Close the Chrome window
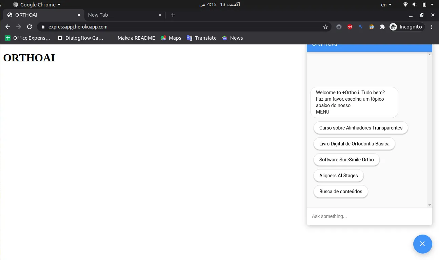The width and height of the screenshot is (439, 260). (x=433, y=15)
